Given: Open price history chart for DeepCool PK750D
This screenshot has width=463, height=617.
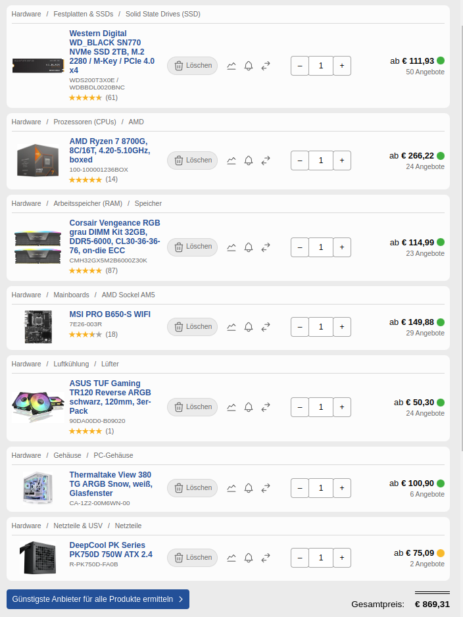Looking at the screenshot, I should [x=231, y=558].
